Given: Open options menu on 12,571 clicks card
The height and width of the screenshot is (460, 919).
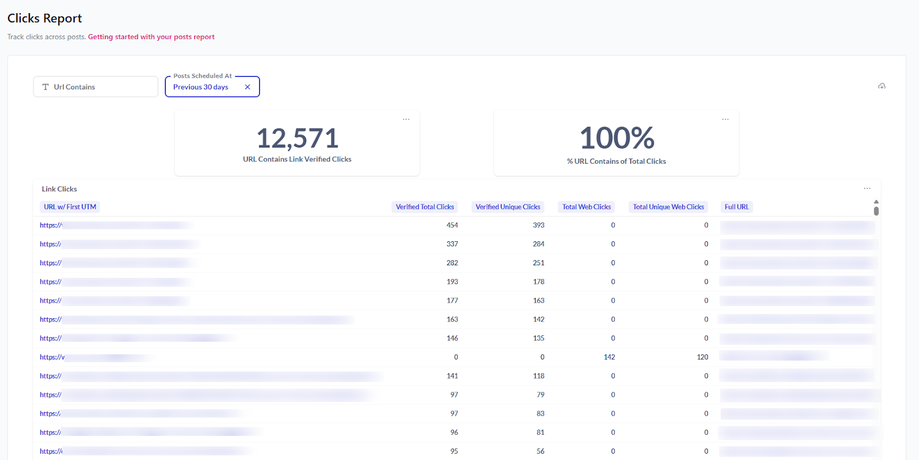Looking at the screenshot, I should coord(406,119).
